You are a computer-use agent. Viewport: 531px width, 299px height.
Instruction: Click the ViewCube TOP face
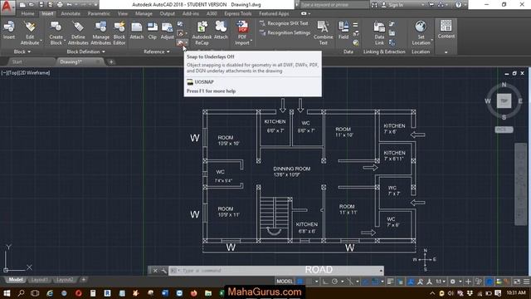504,101
